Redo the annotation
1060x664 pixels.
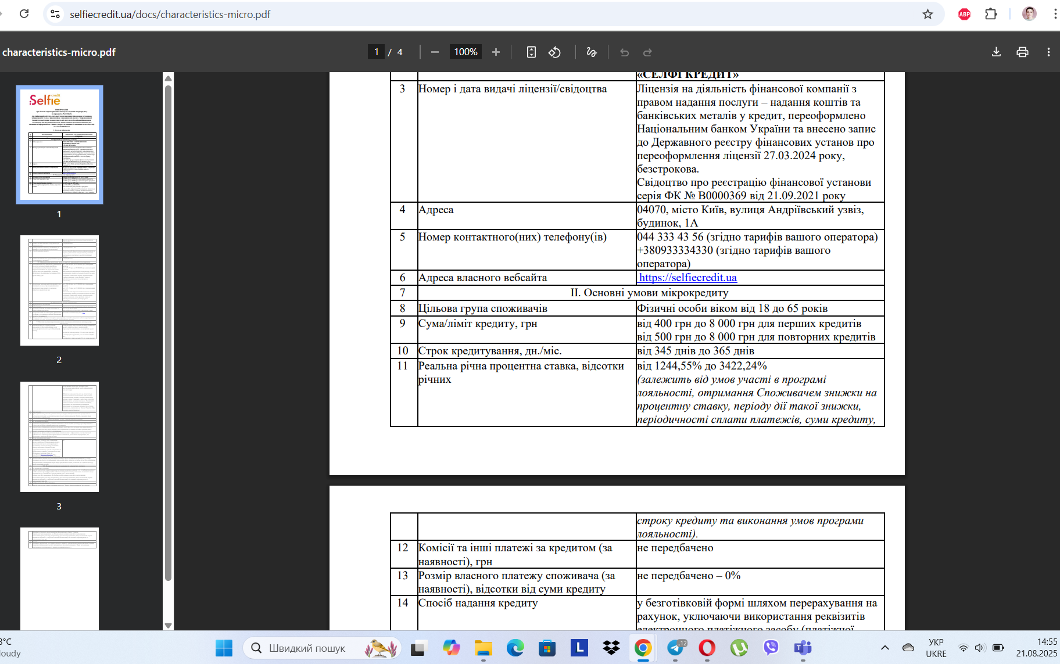click(x=647, y=52)
